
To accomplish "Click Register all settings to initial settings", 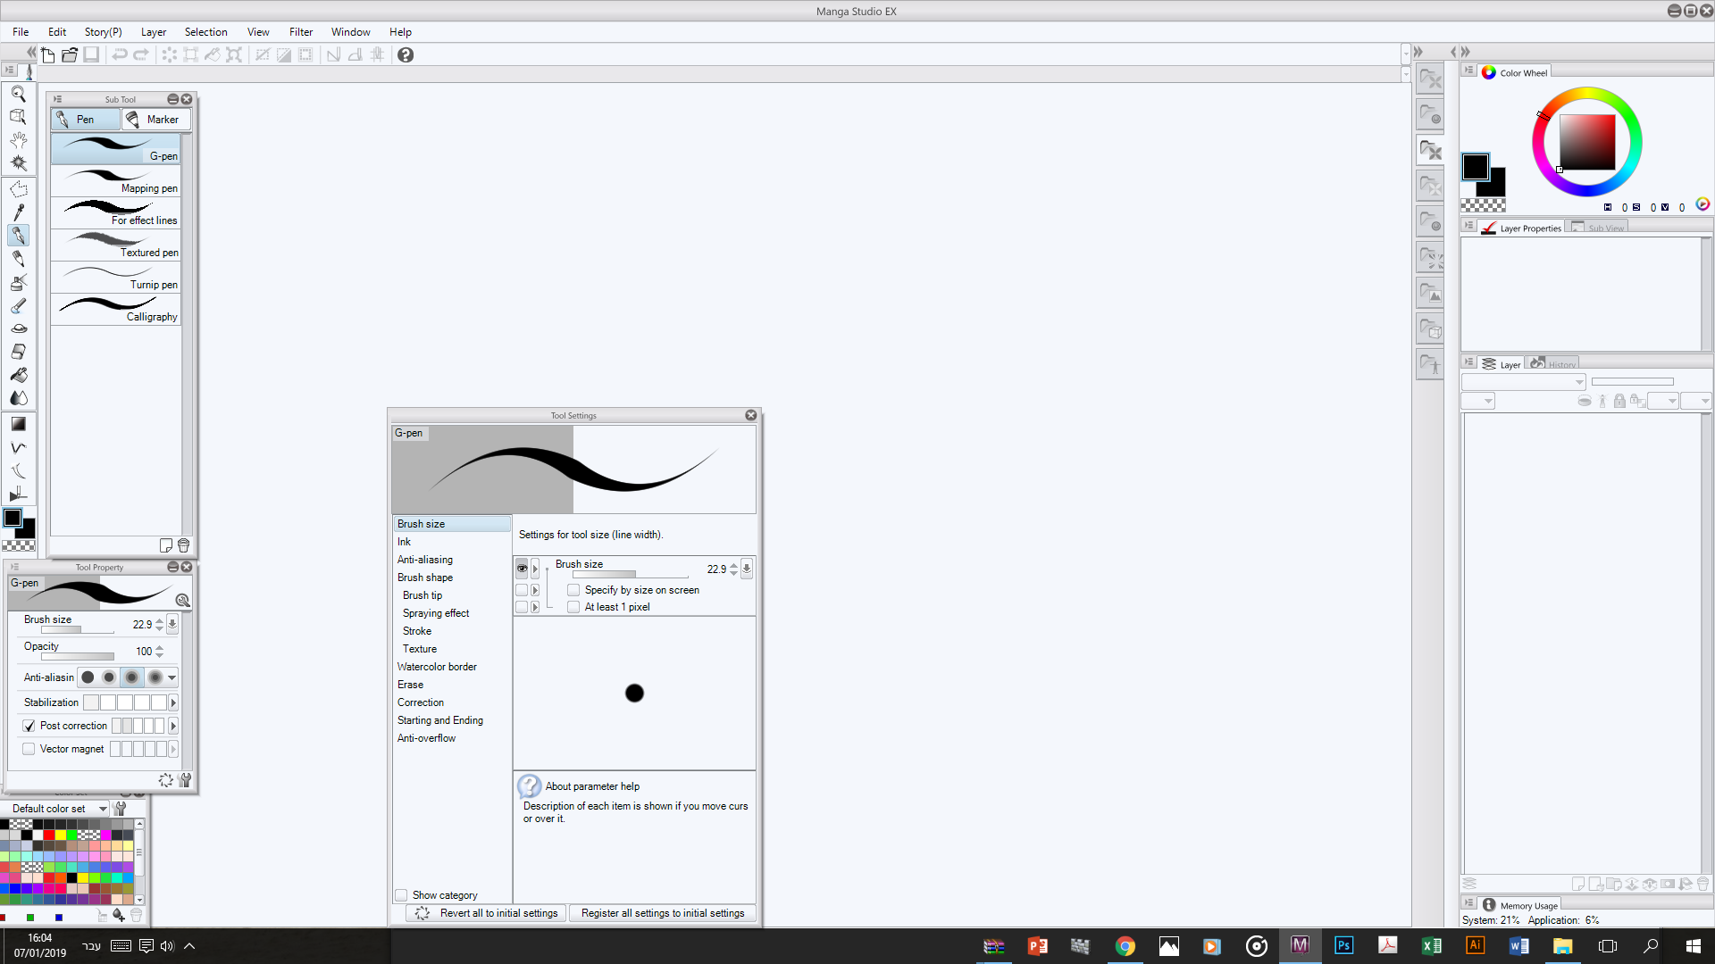I will pyautogui.click(x=662, y=913).
